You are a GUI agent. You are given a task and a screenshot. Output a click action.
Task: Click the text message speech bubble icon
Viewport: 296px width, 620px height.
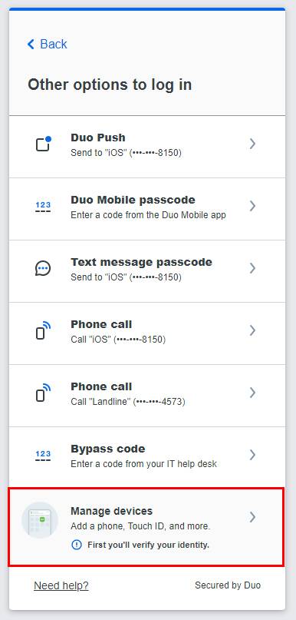click(x=43, y=268)
